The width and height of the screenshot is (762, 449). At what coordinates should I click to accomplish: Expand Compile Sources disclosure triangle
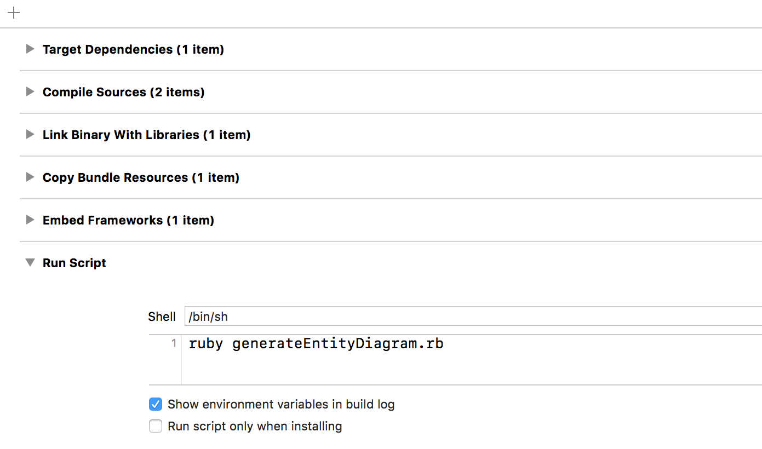click(x=30, y=92)
